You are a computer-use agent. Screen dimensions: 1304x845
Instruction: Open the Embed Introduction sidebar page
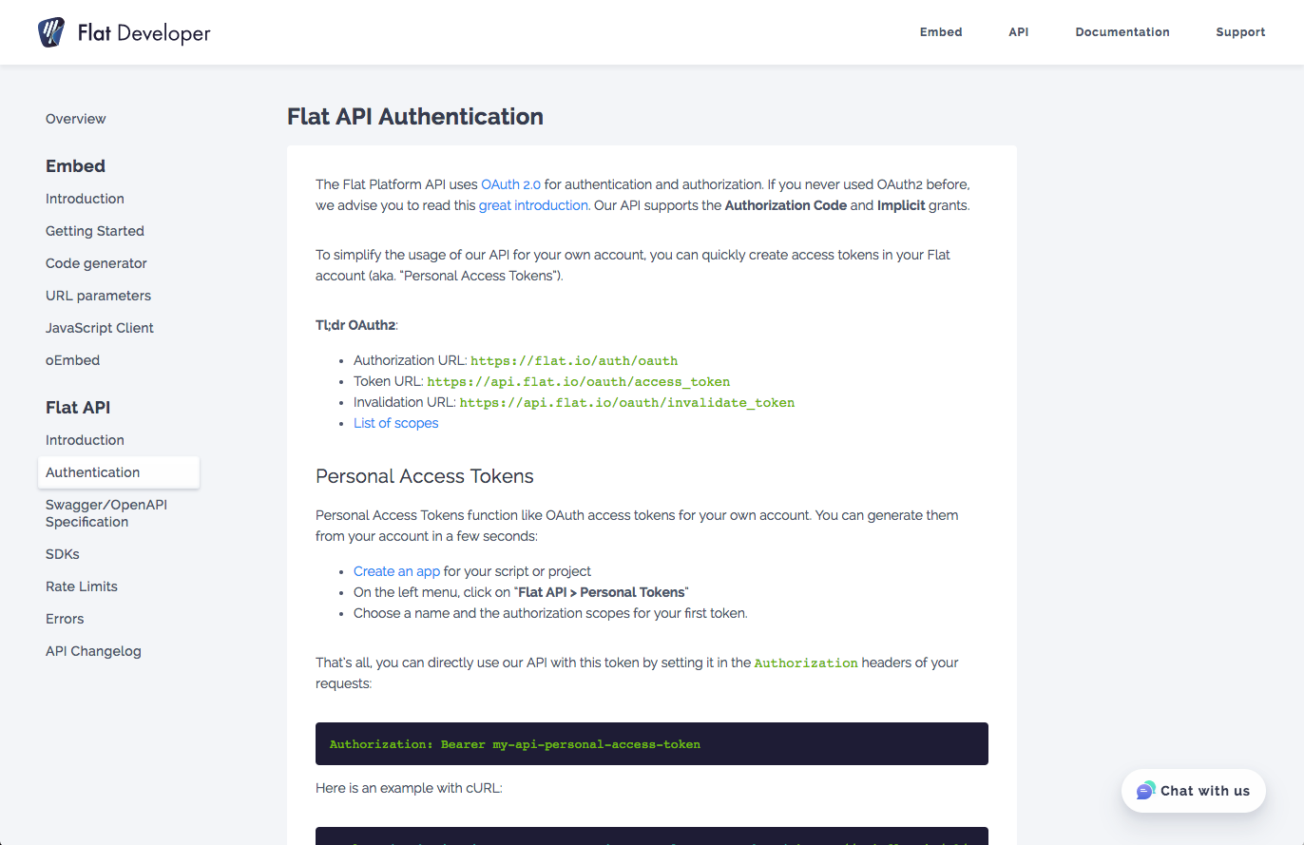coord(85,199)
